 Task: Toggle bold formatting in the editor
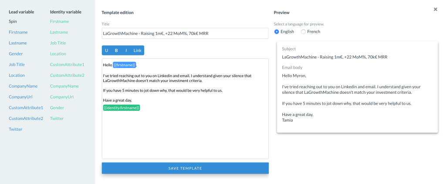116,51
